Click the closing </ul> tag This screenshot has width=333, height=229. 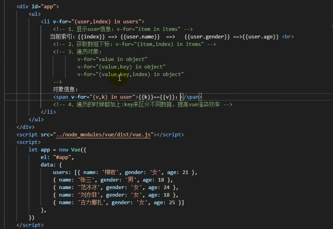[x=36, y=119]
